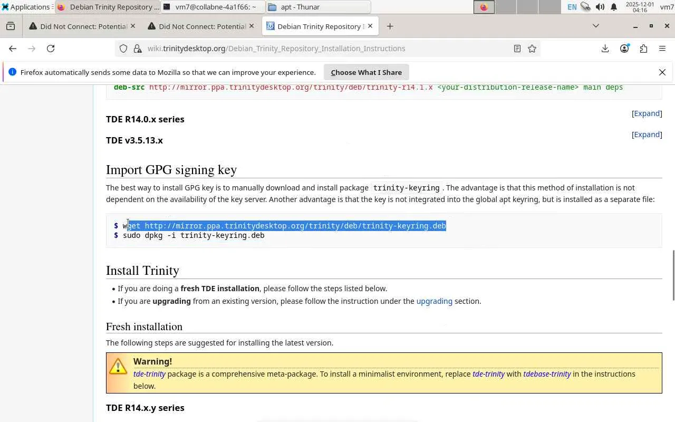Bookmark this page with the star
Screen dimensions: 675x422
tap(532, 49)
